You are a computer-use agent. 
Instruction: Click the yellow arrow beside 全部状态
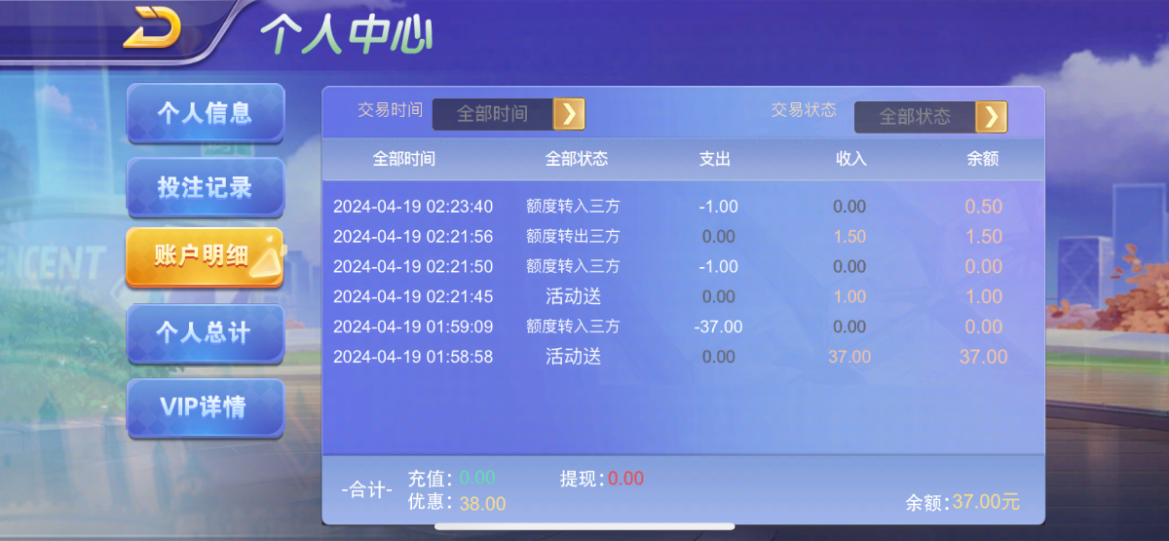coord(991,117)
